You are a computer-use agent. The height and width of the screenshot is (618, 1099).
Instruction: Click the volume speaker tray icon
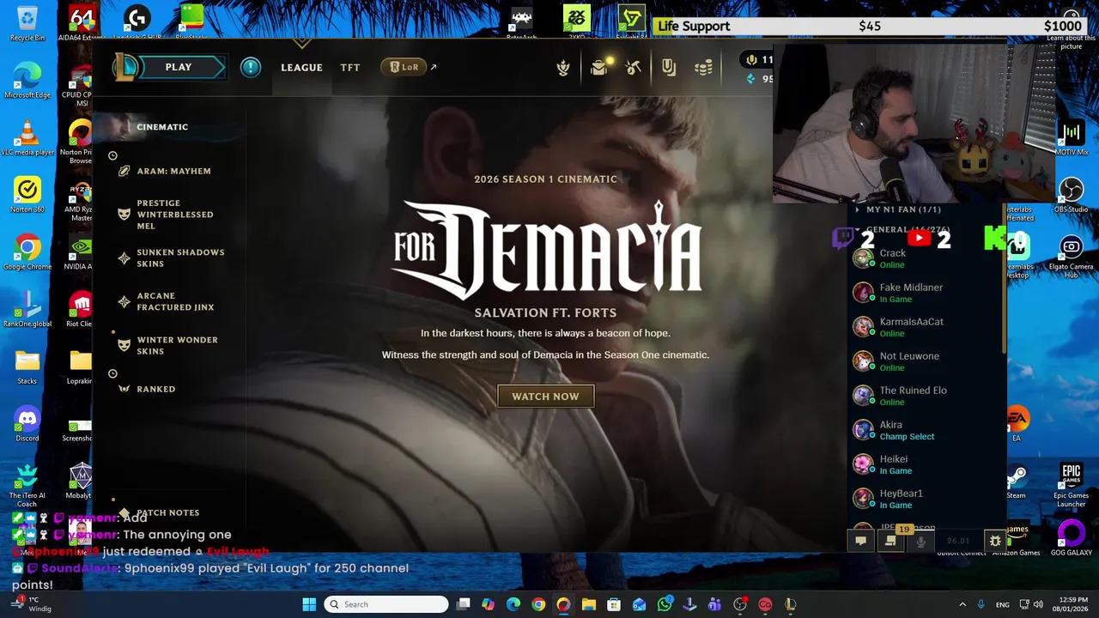(x=1038, y=604)
